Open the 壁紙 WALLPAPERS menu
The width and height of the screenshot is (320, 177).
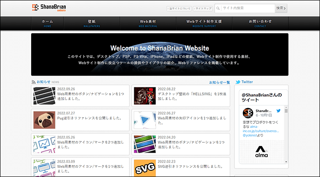pyautogui.click(x=92, y=23)
